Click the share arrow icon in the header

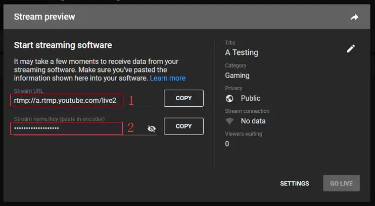(x=354, y=17)
